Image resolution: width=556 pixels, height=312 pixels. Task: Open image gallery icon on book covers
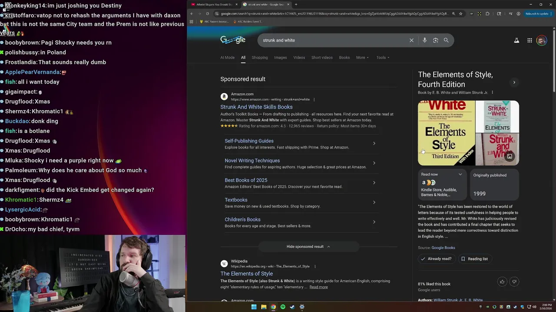point(510,156)
